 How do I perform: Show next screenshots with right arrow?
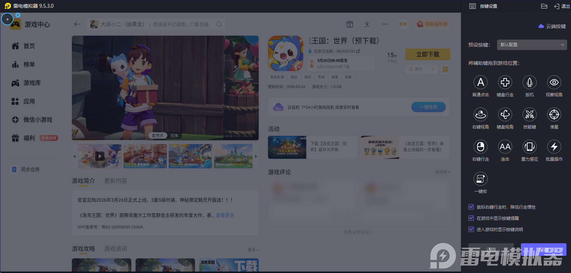(x=256, y=156)
